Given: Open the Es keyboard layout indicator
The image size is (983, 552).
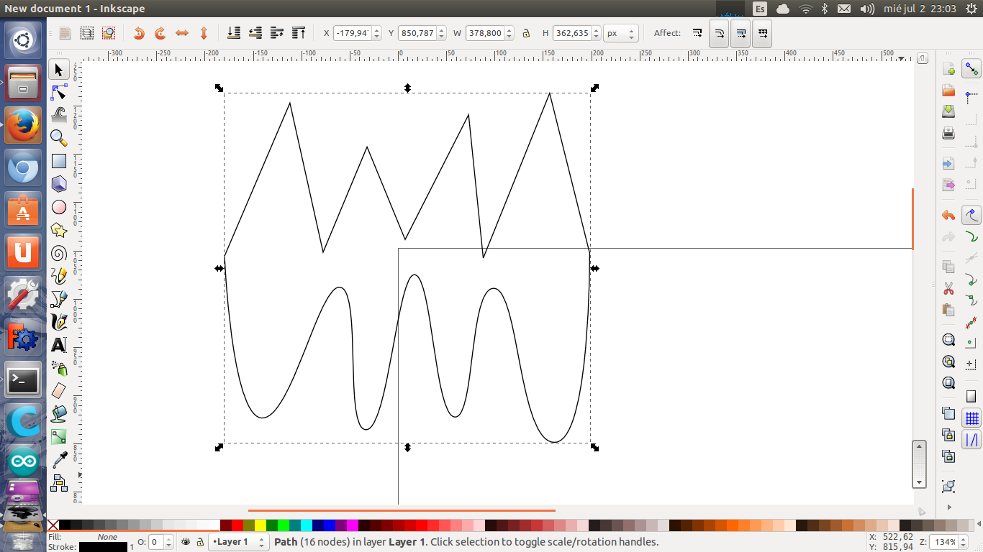Looking at the screenshot, I should click(760, 9).
